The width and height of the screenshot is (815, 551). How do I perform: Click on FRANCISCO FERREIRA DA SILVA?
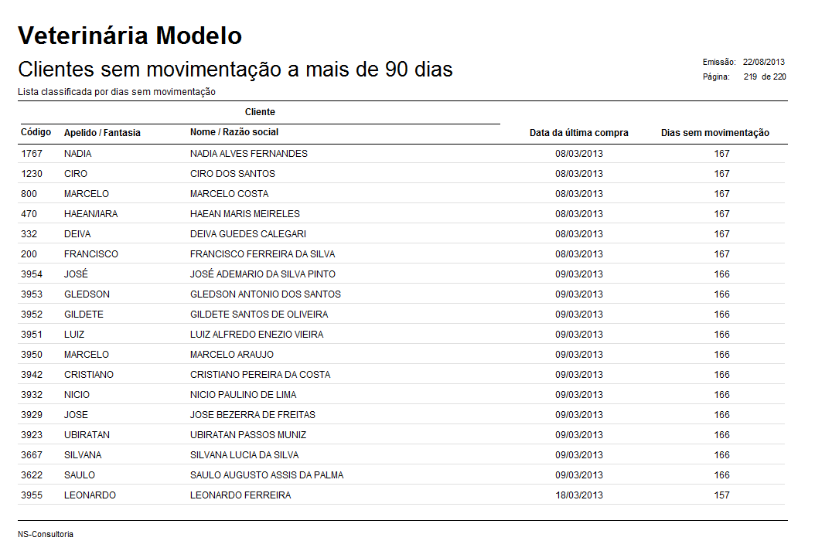262,254
